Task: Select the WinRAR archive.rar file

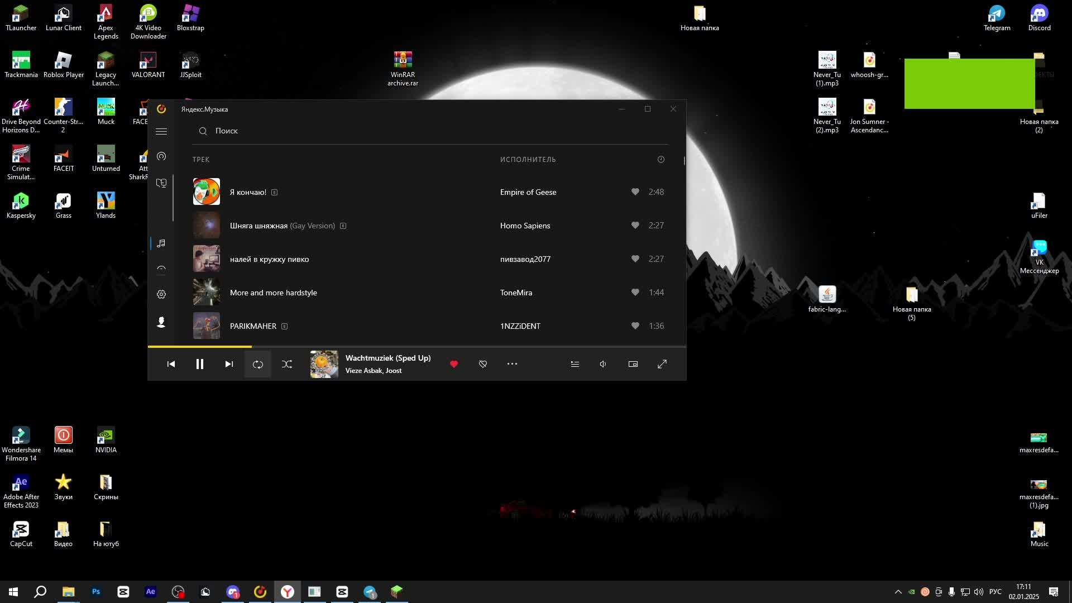Action: coord(403,69)
